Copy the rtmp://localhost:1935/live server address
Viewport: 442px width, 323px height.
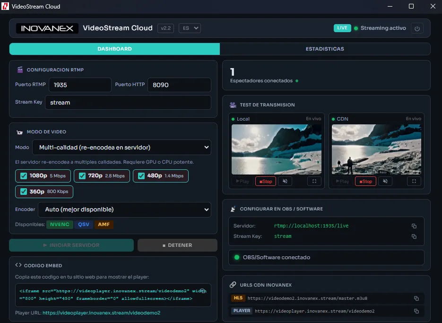[415, 226]
